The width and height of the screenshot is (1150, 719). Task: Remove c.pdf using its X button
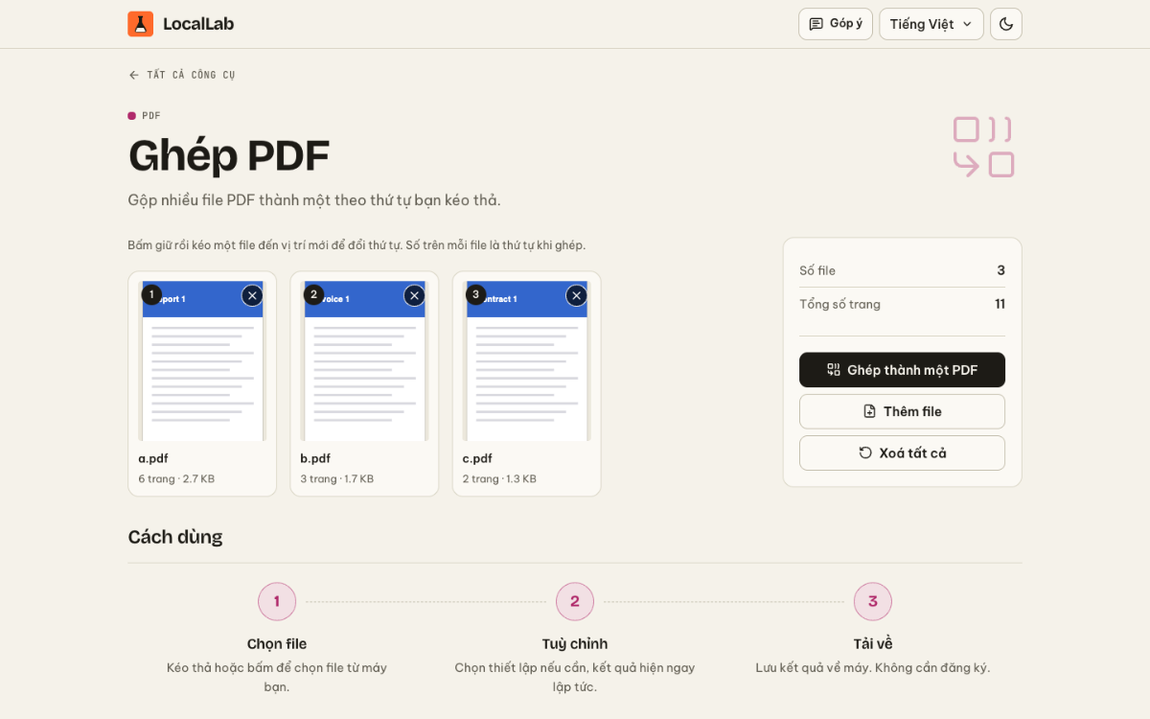coord(577,295)
